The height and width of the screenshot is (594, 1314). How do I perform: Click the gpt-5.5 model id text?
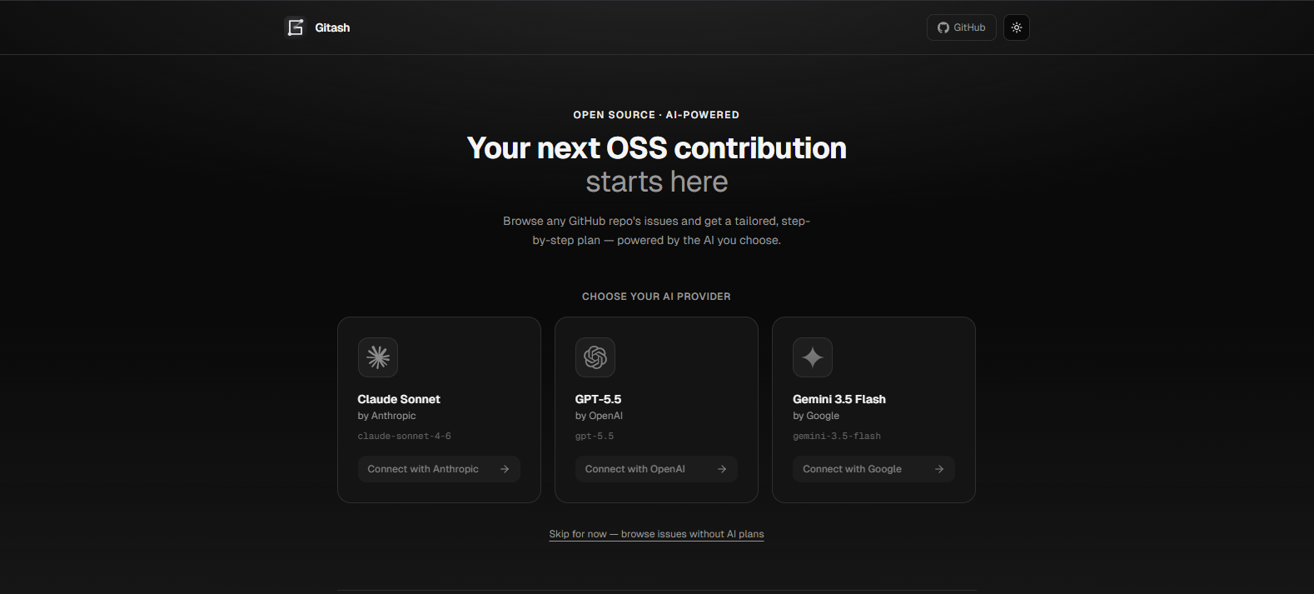pyautogui.click(x=595, y=436)
